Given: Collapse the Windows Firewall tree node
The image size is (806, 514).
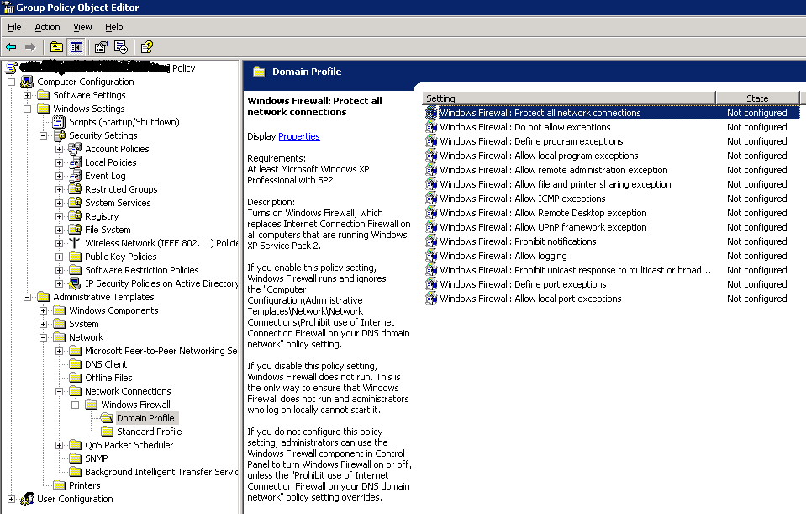Looking at the screenshot, I should [75, 405].
